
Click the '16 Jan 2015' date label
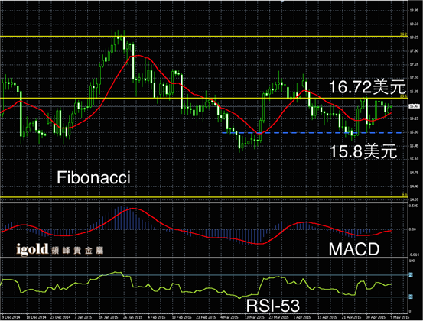[108, 317]
